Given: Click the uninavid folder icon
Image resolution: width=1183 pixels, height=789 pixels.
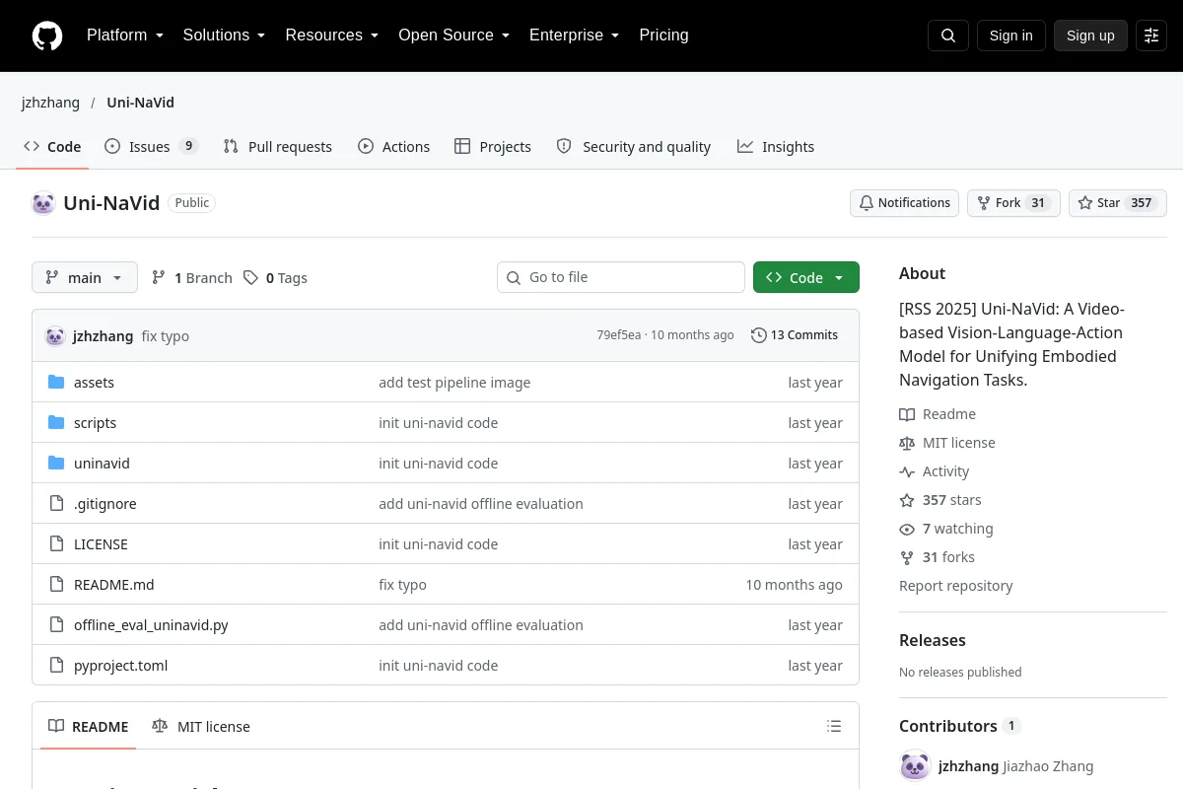Looking at the screenshot, I should click(56, 464).
